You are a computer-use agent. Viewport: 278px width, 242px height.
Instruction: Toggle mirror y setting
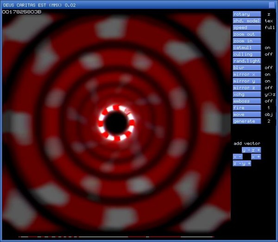(246, 81)
